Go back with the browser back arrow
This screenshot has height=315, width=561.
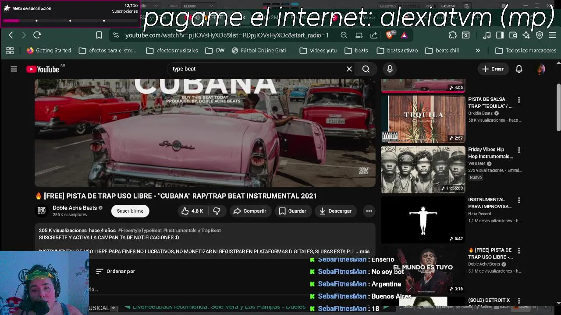[x=11, y=35]
